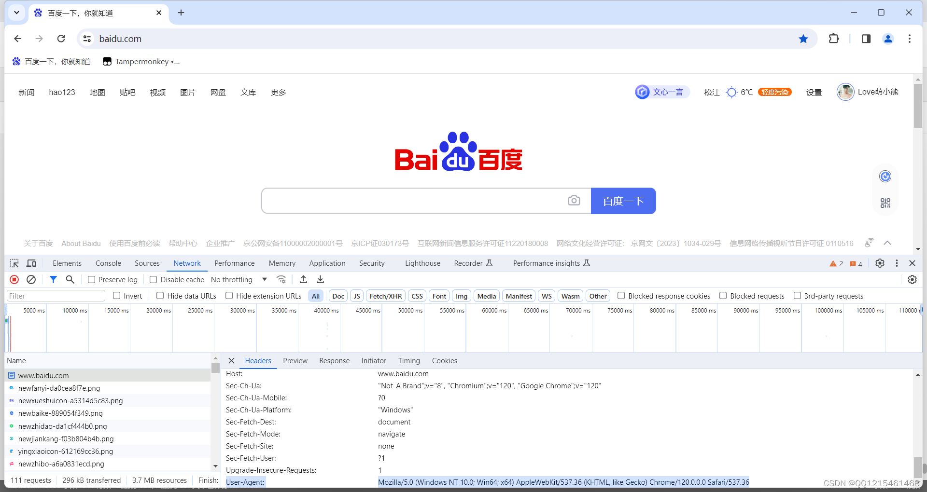Export HAR file download icon

pyautogui.click(x=320, y=279)
